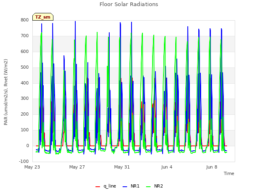
Task: Click the green NR2 legend swatch
Action: click(x=149, y=187)
